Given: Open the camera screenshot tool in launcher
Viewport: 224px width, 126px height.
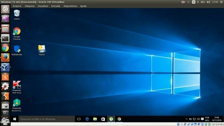Looking at the screenshot, I should [x=5, y=106].
